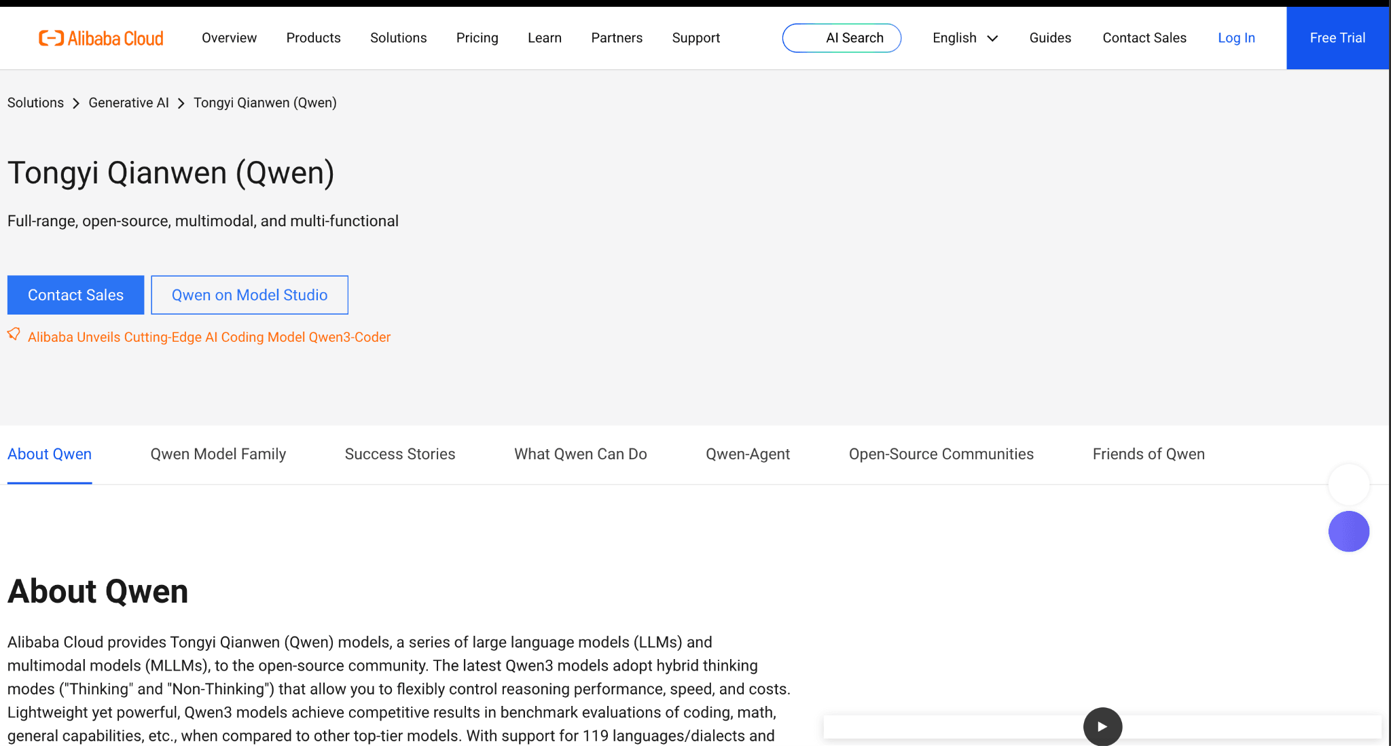
Task: Switch to What Qwen Can Do tab
Action: coord(580,454)
